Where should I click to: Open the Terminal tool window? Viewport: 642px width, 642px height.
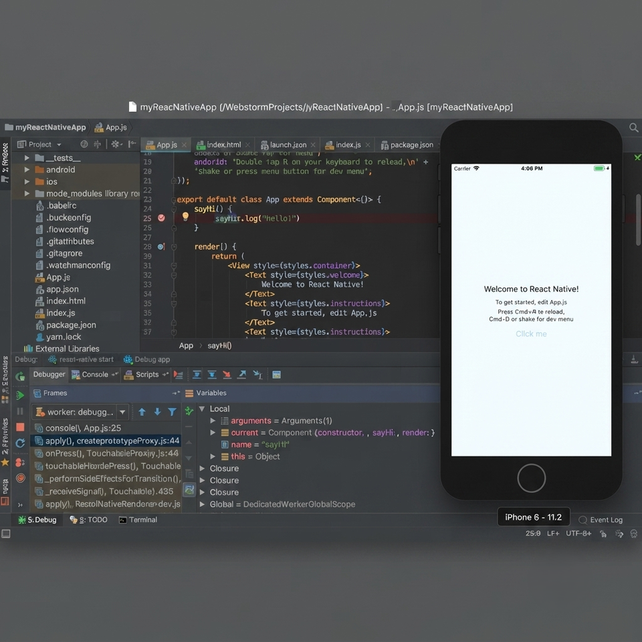[138, 520]
